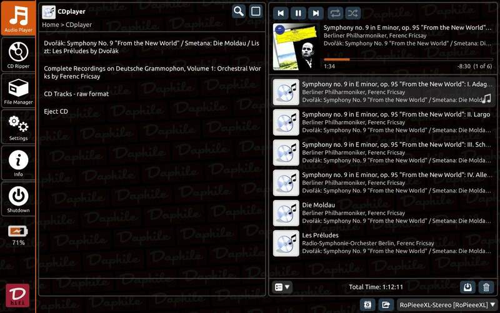Switch to the Audio Player tab
The height and width of the screenshot is (313, 500).
tap(18, 18)
